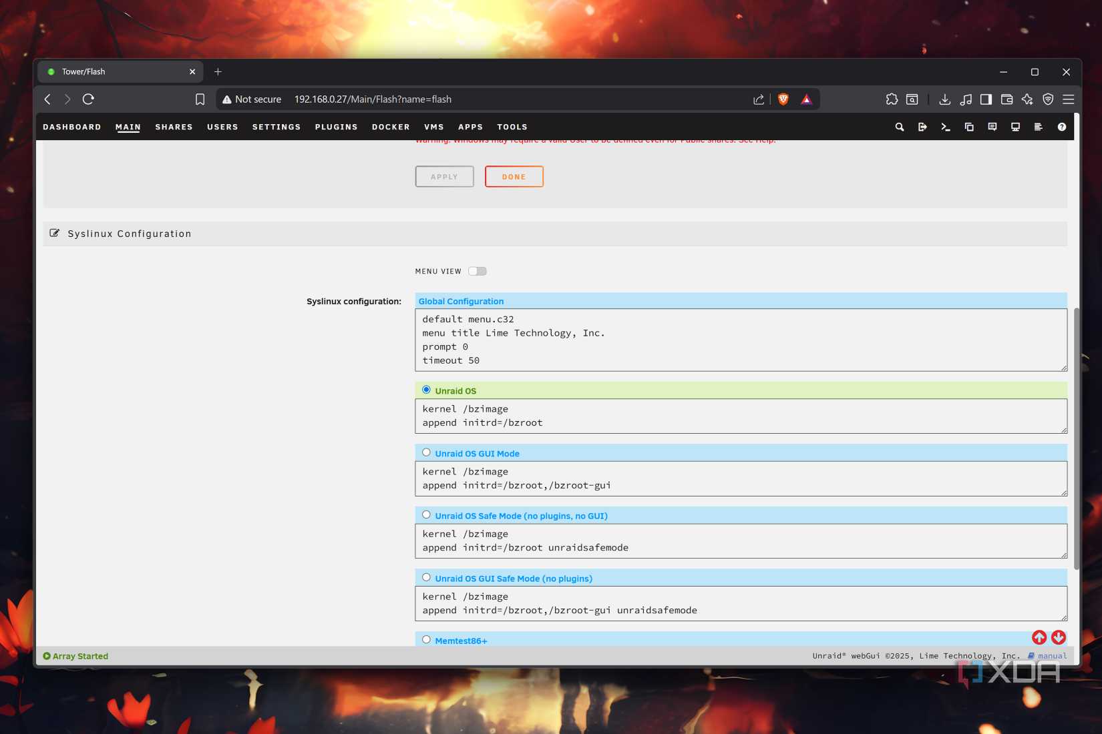Click the Done button

click(514, 177)
